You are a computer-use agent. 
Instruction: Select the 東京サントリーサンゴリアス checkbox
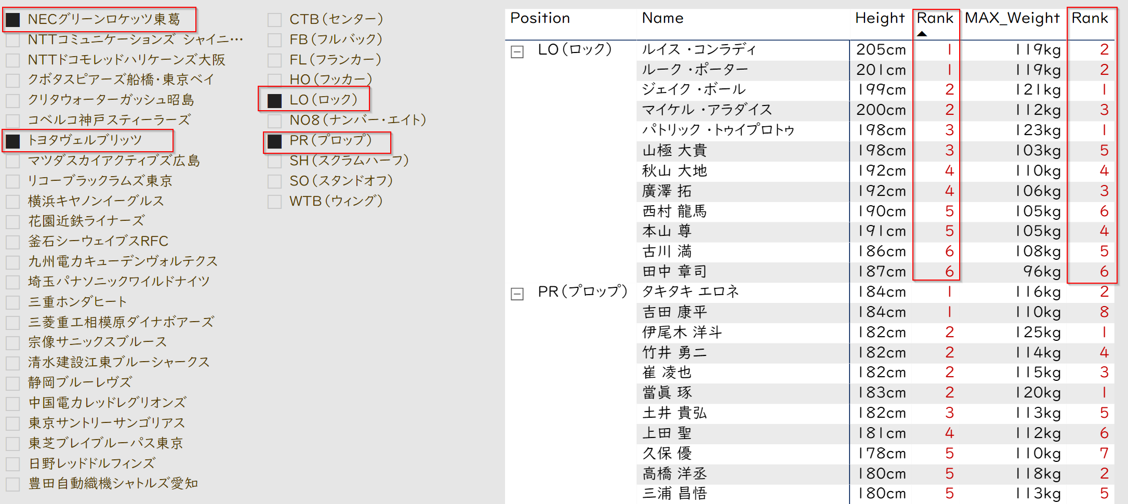pyautogui.click(x=13, y=423)
